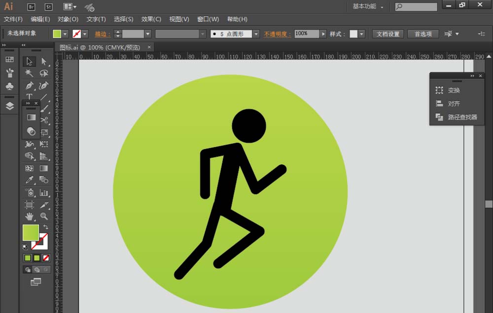The height and width of the screenshot is (313, 493).
Task: Open the Layers panel icon
Action: tap(9, 106)
